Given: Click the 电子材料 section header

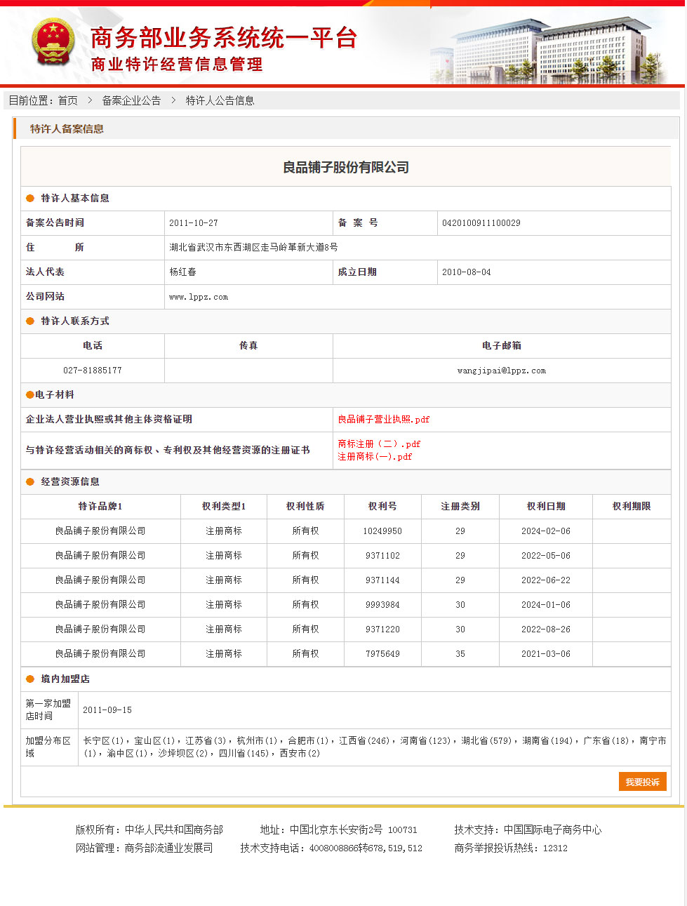Looking at the screenshot, I should (55, 395).
